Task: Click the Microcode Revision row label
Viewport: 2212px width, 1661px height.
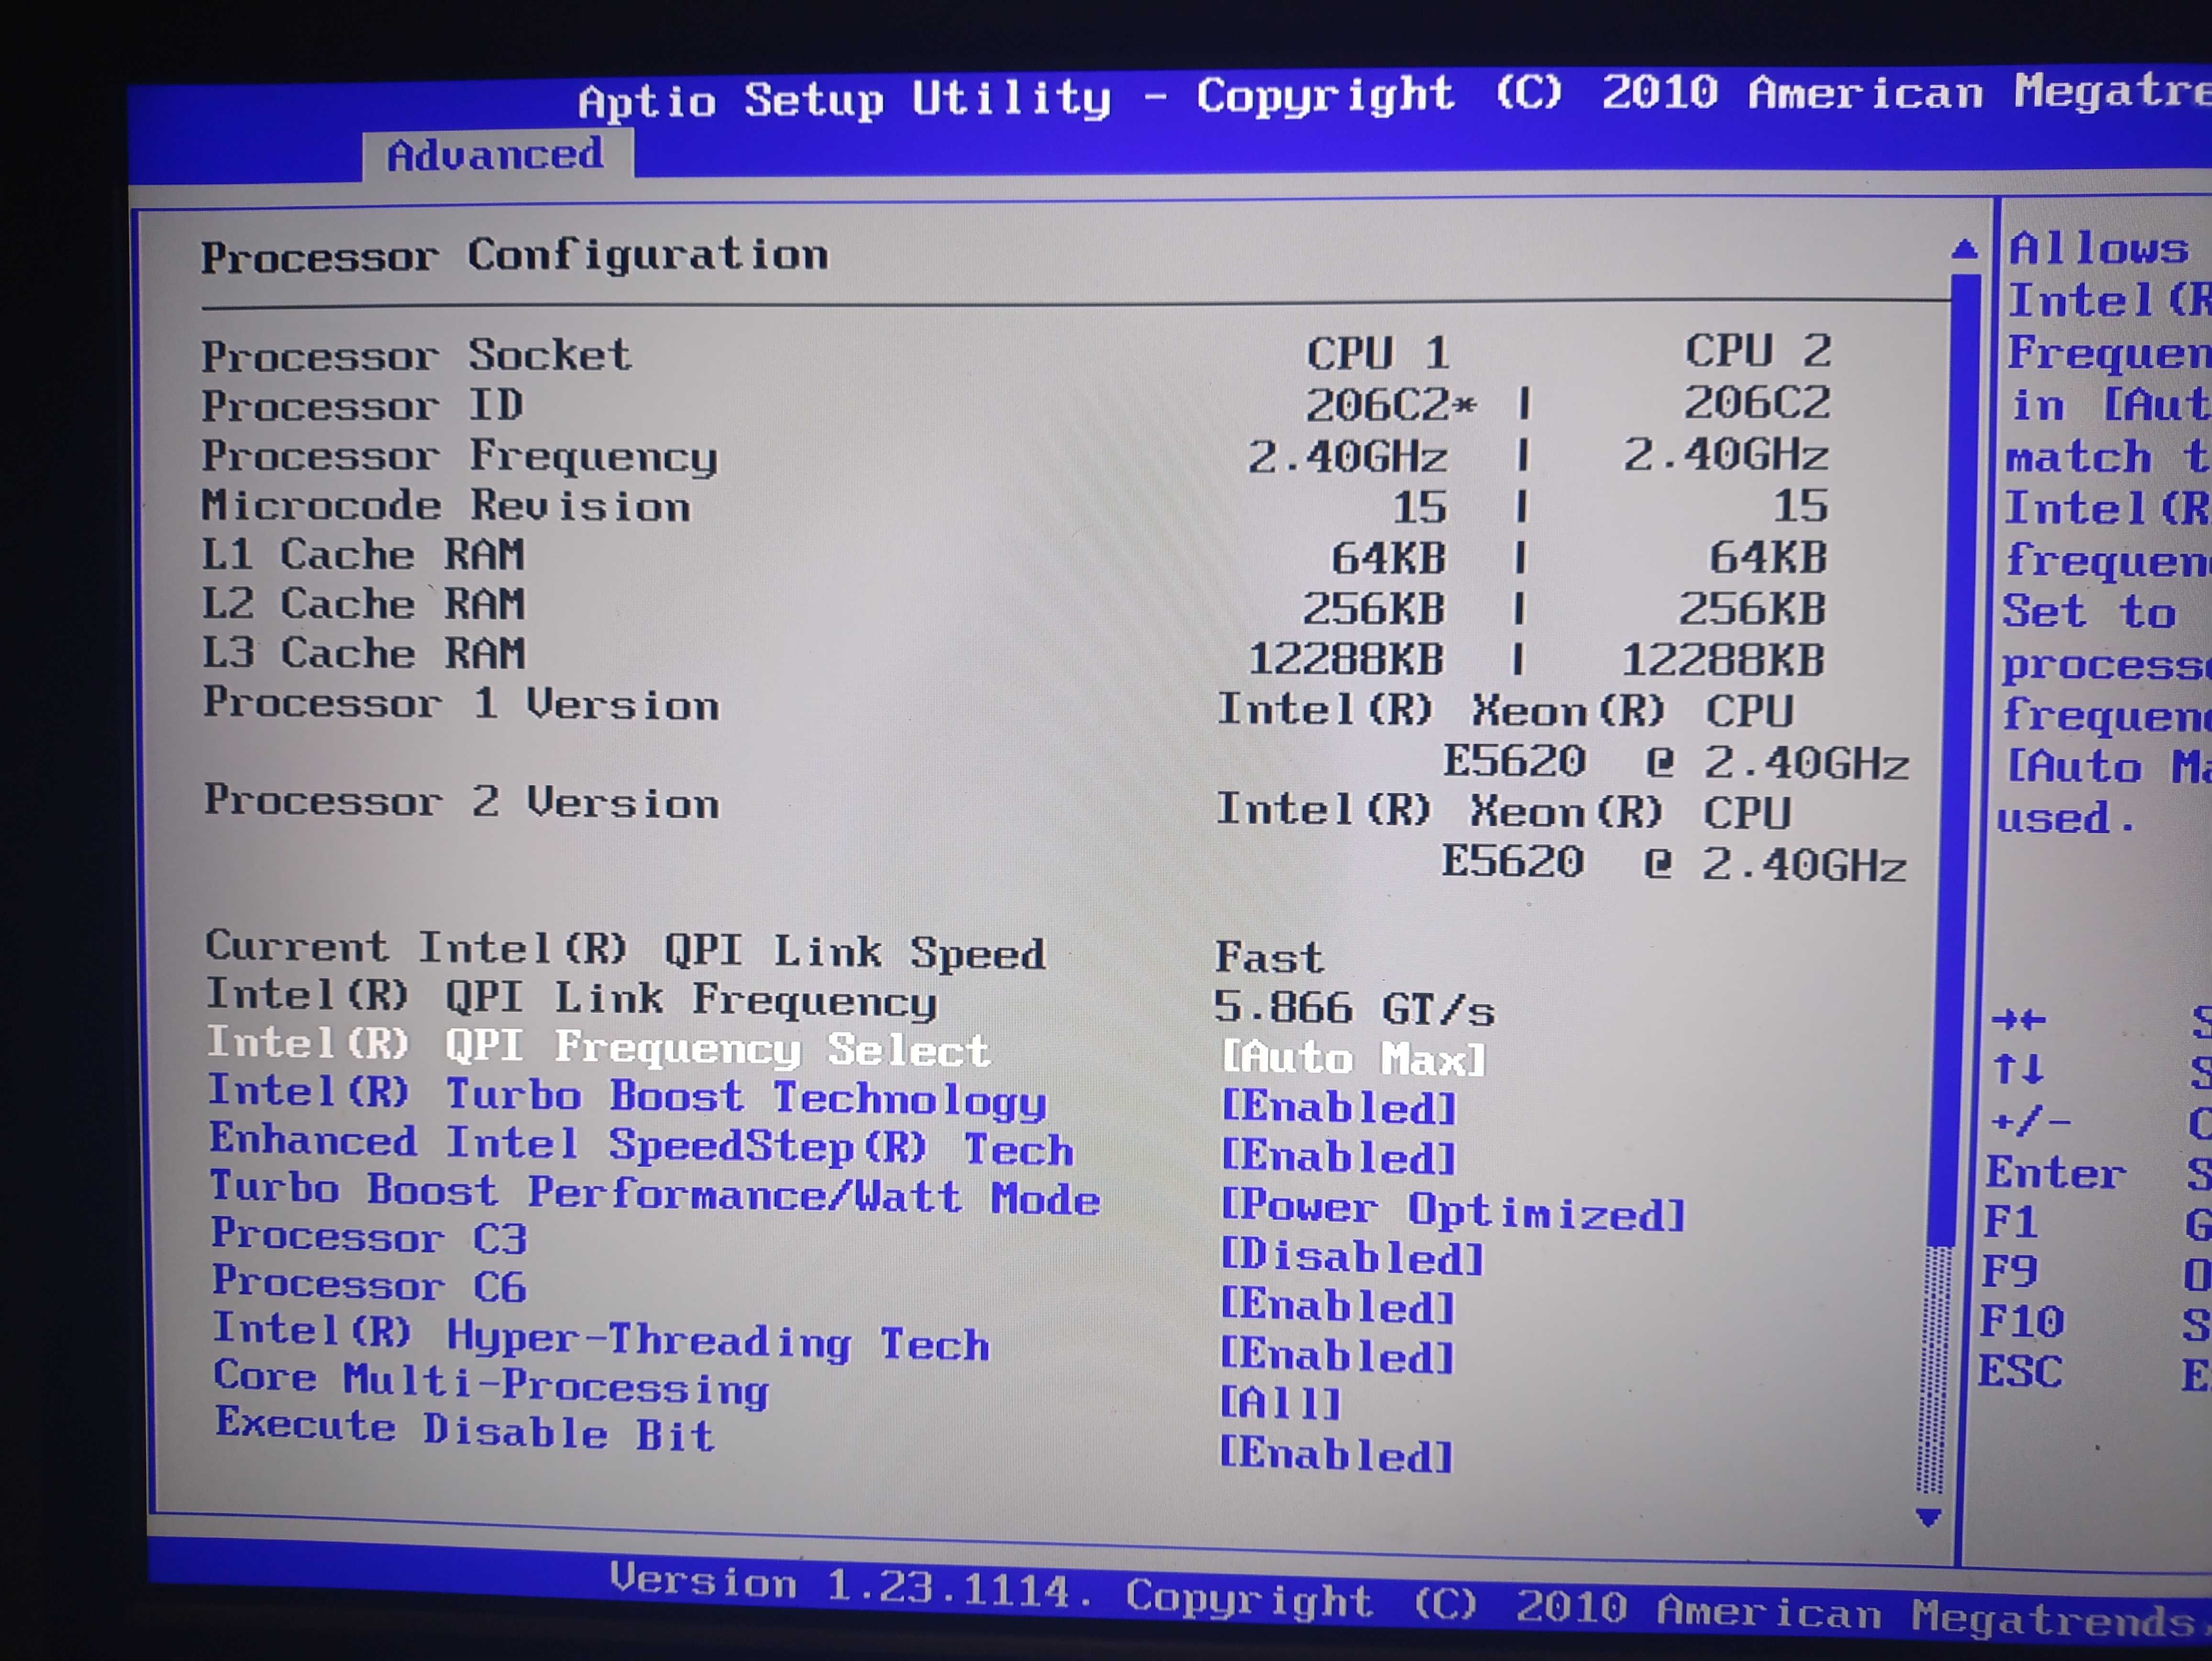Action: [x=446, y=506]
